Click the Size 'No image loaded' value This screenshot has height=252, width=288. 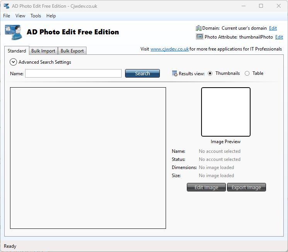(216, 176)
